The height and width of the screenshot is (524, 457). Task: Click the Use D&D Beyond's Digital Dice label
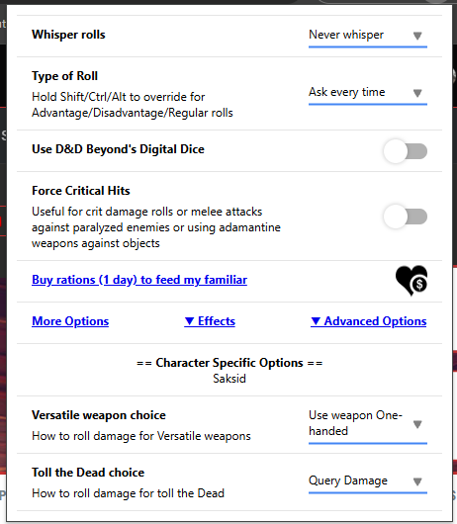click(118, 149)
